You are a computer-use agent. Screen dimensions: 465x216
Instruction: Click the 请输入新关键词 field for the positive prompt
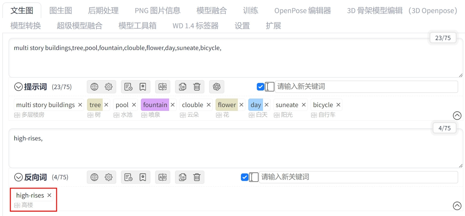pos(366,87)
